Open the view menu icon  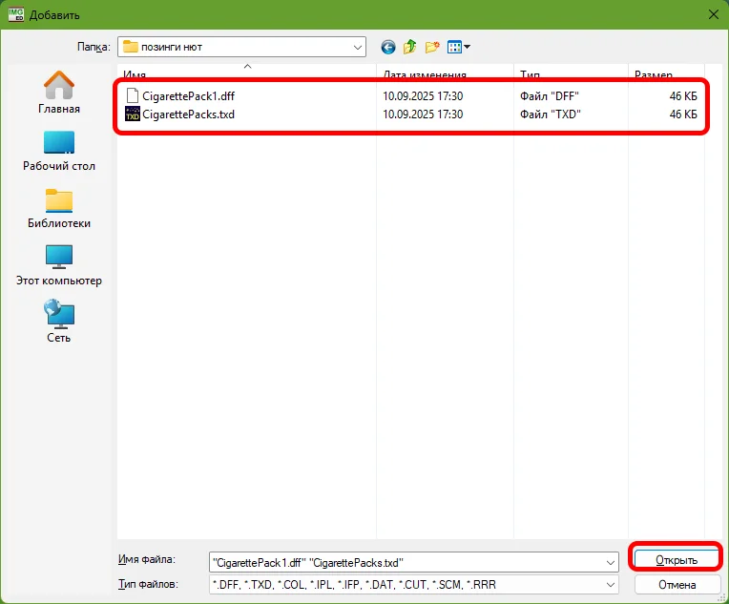tap(454, 47)
